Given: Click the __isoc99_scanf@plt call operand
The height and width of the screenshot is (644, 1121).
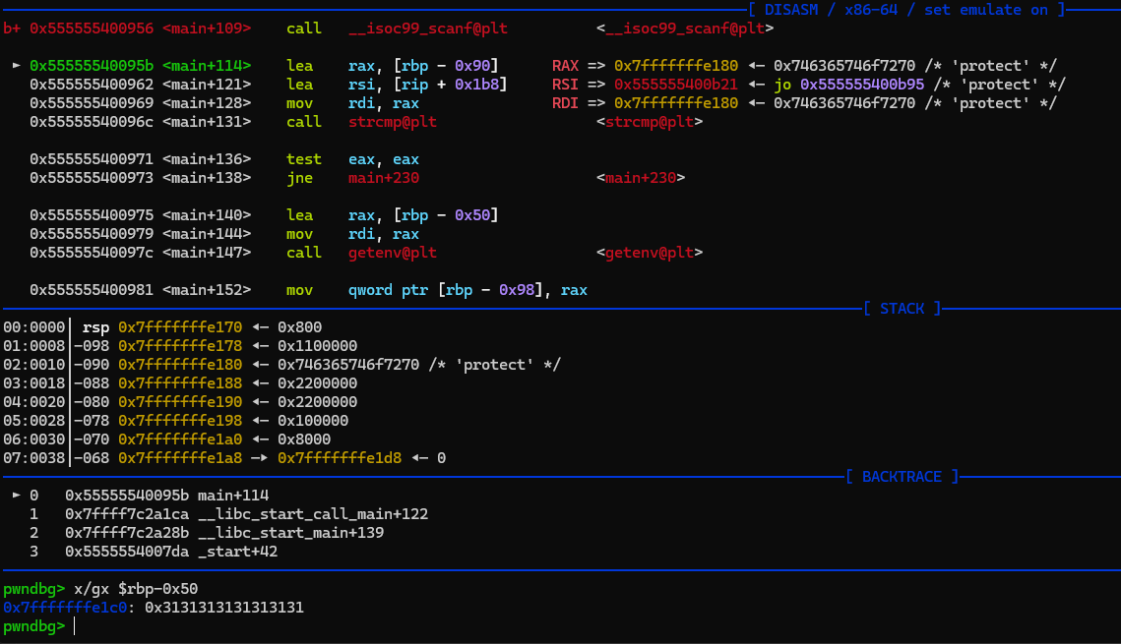Looking at the screenshot, I should coord(428,29).
